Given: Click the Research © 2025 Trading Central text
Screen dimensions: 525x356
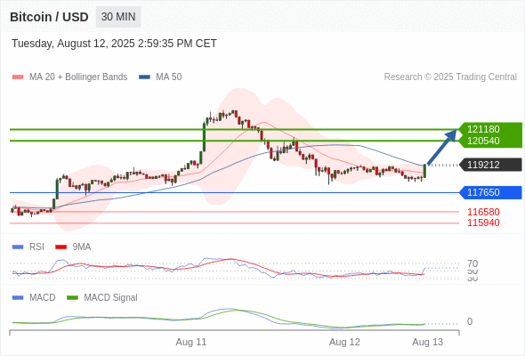Looking at the screenshot, I should 450,77.
